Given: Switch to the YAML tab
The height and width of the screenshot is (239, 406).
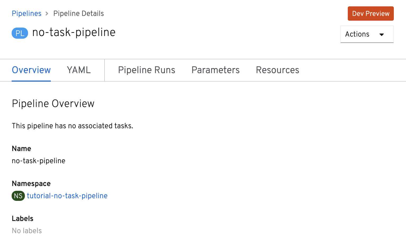Looking at the screenshot, I should [79, 70].
